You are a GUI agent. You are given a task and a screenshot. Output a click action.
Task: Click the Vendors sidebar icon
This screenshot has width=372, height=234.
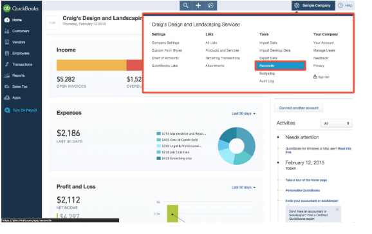tap(7, 42)
